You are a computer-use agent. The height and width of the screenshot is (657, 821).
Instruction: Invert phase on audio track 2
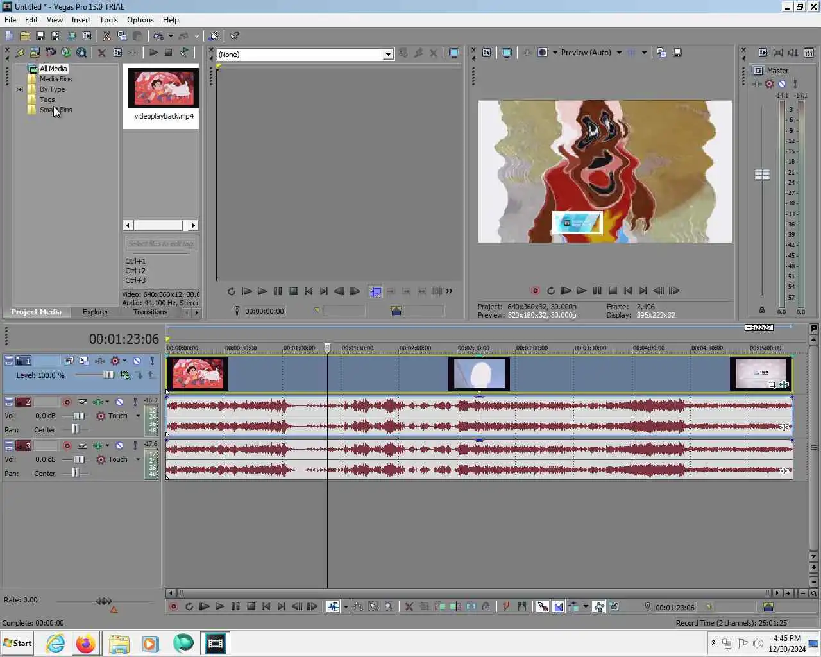coord(83,402)
